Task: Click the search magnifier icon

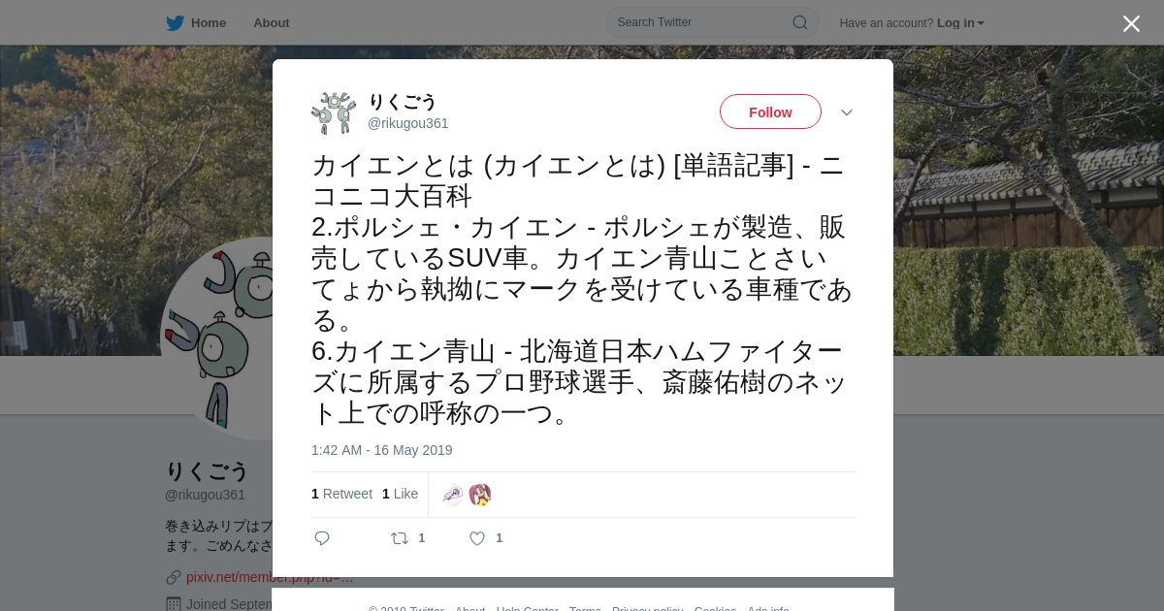Action: tap(800, 22)
